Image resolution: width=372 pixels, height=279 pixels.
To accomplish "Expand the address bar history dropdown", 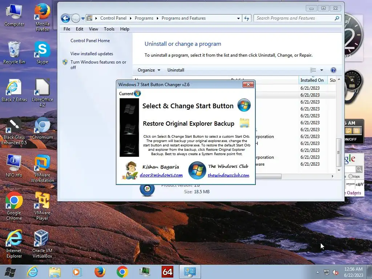I will 238,18.
